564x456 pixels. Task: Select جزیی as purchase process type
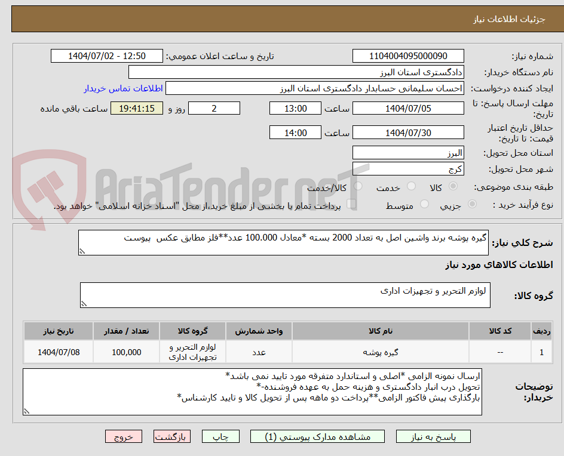point(472,204)
